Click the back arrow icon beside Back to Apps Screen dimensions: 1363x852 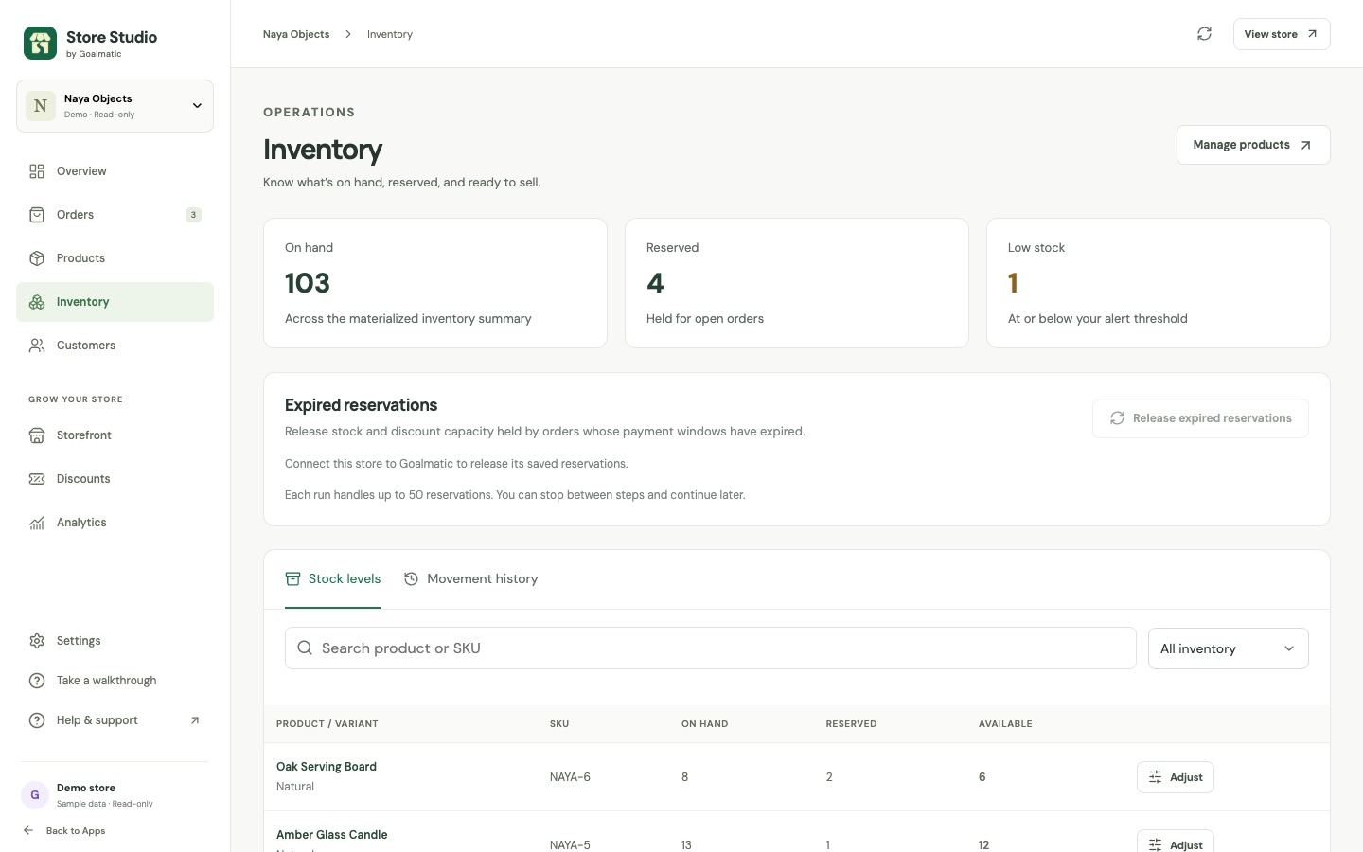click(x=28, y=831)
